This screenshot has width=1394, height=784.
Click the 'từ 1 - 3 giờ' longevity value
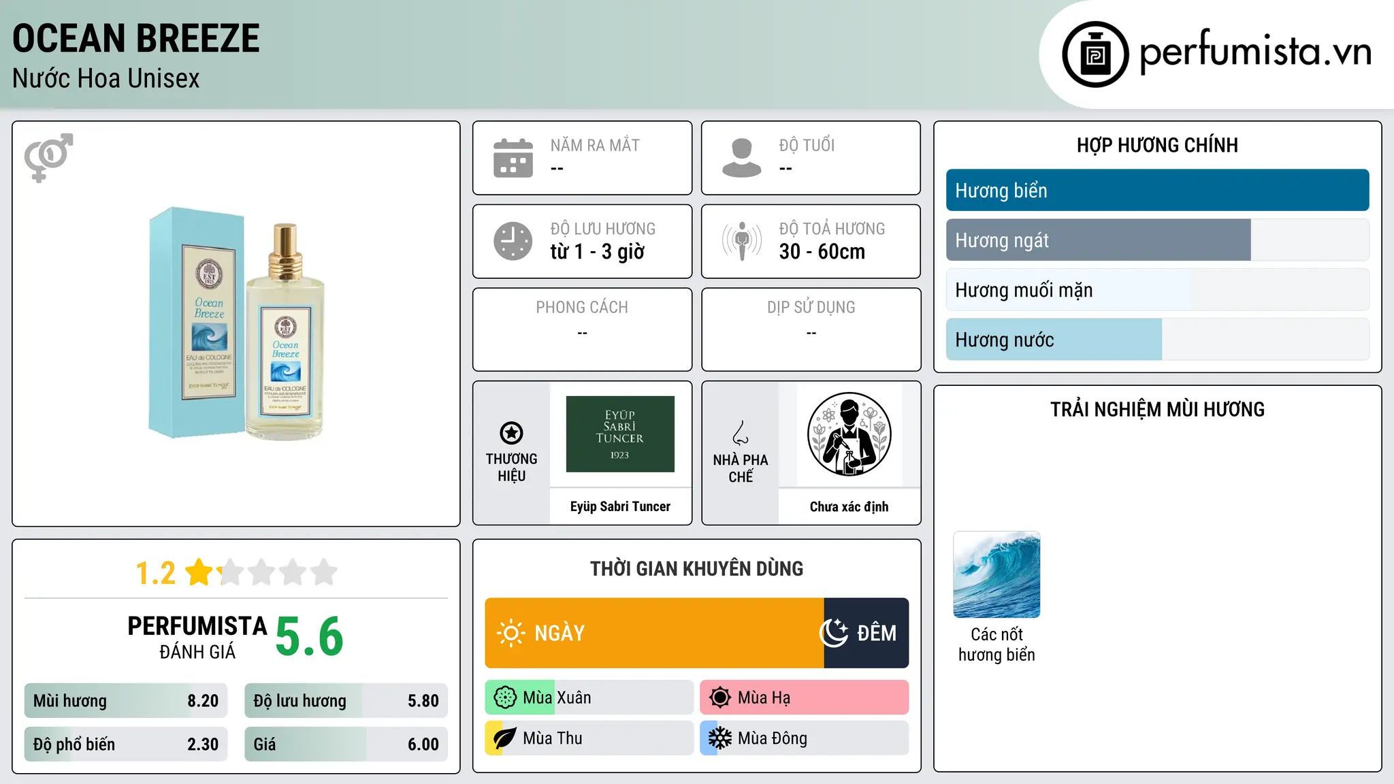597,252
